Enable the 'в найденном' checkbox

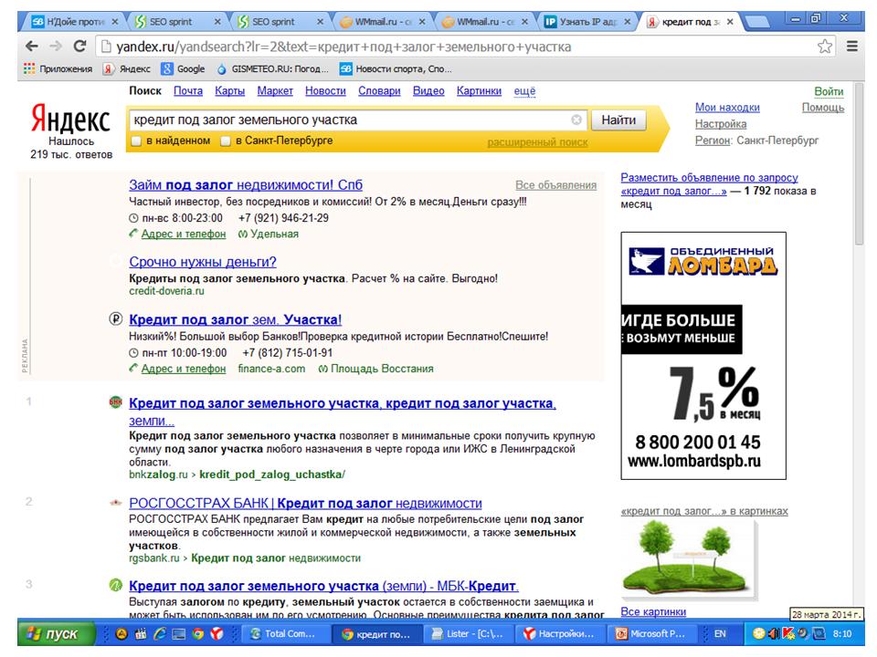(x=135, y=141)
